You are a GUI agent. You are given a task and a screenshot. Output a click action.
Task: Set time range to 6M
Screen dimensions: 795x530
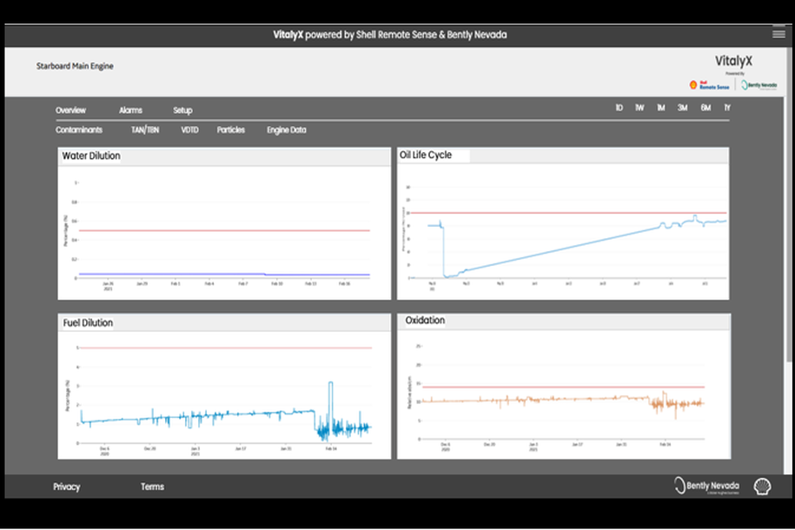tap(706, 108)
